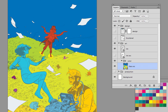Screen dimensions: 168x112
Task: Click the color group folder icon
Action: click(125, 61)
